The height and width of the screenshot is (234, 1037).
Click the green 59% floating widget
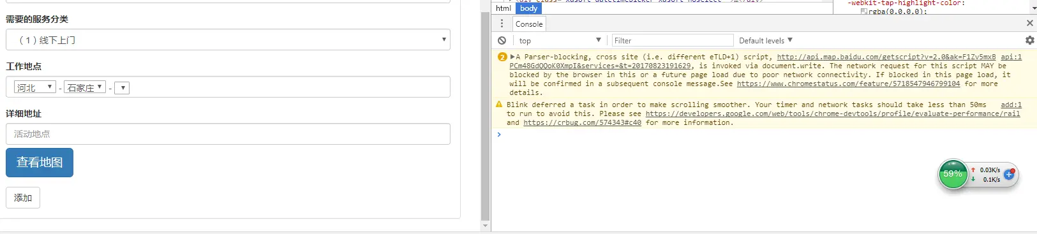(x=953, y=174)
